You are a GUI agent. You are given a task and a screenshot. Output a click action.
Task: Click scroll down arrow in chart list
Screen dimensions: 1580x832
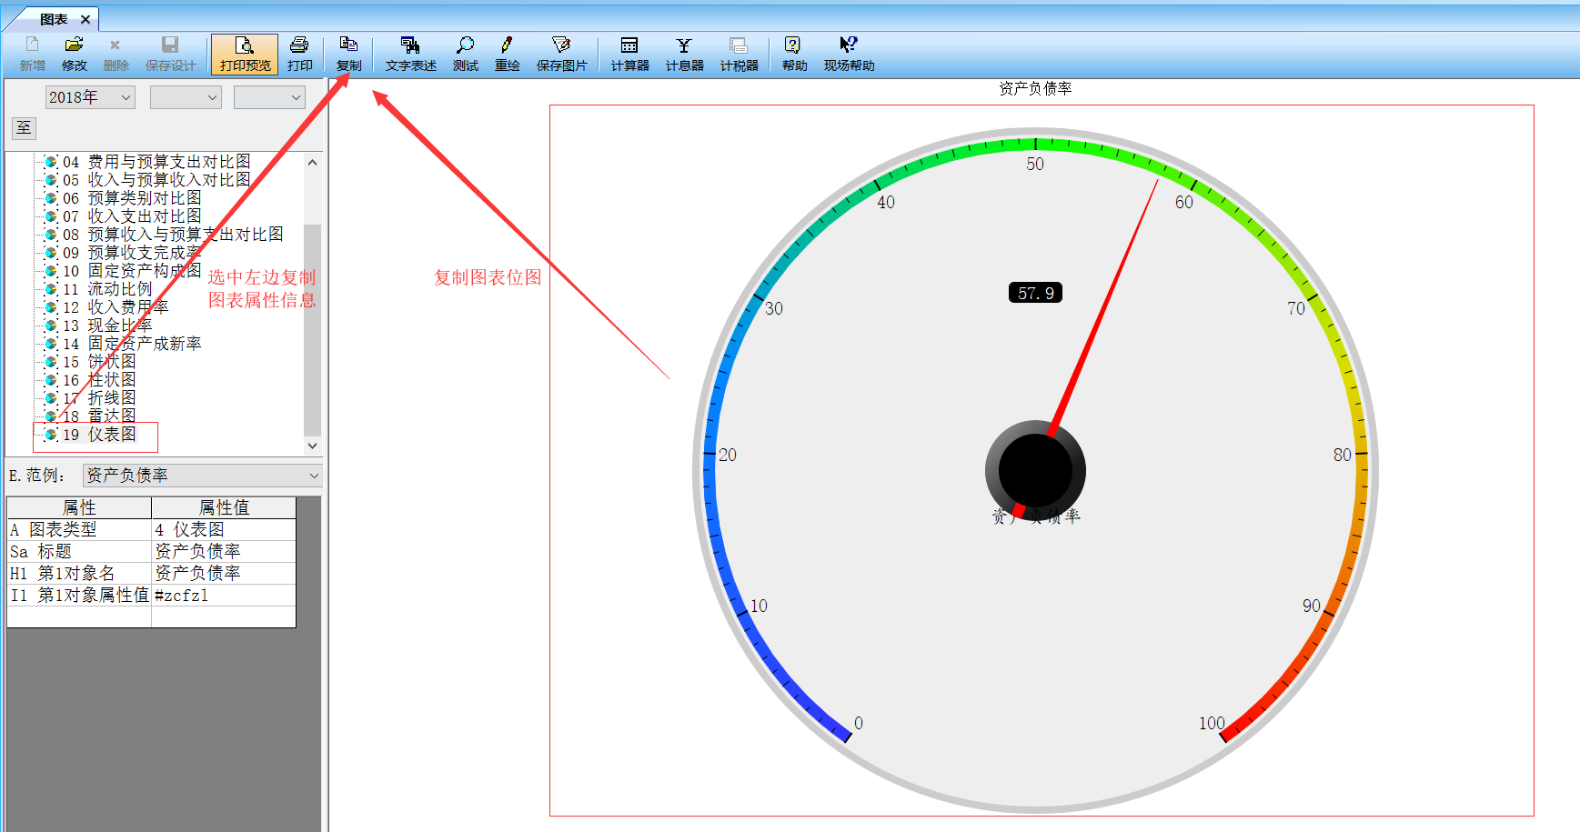click(312, 446)
